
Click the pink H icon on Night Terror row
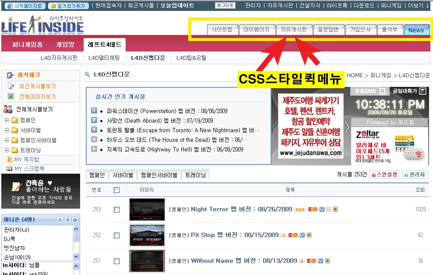point(329,209)
